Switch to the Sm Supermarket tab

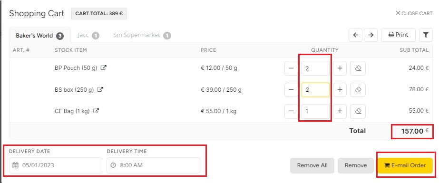pyautogui.click(x=142, y=36)
